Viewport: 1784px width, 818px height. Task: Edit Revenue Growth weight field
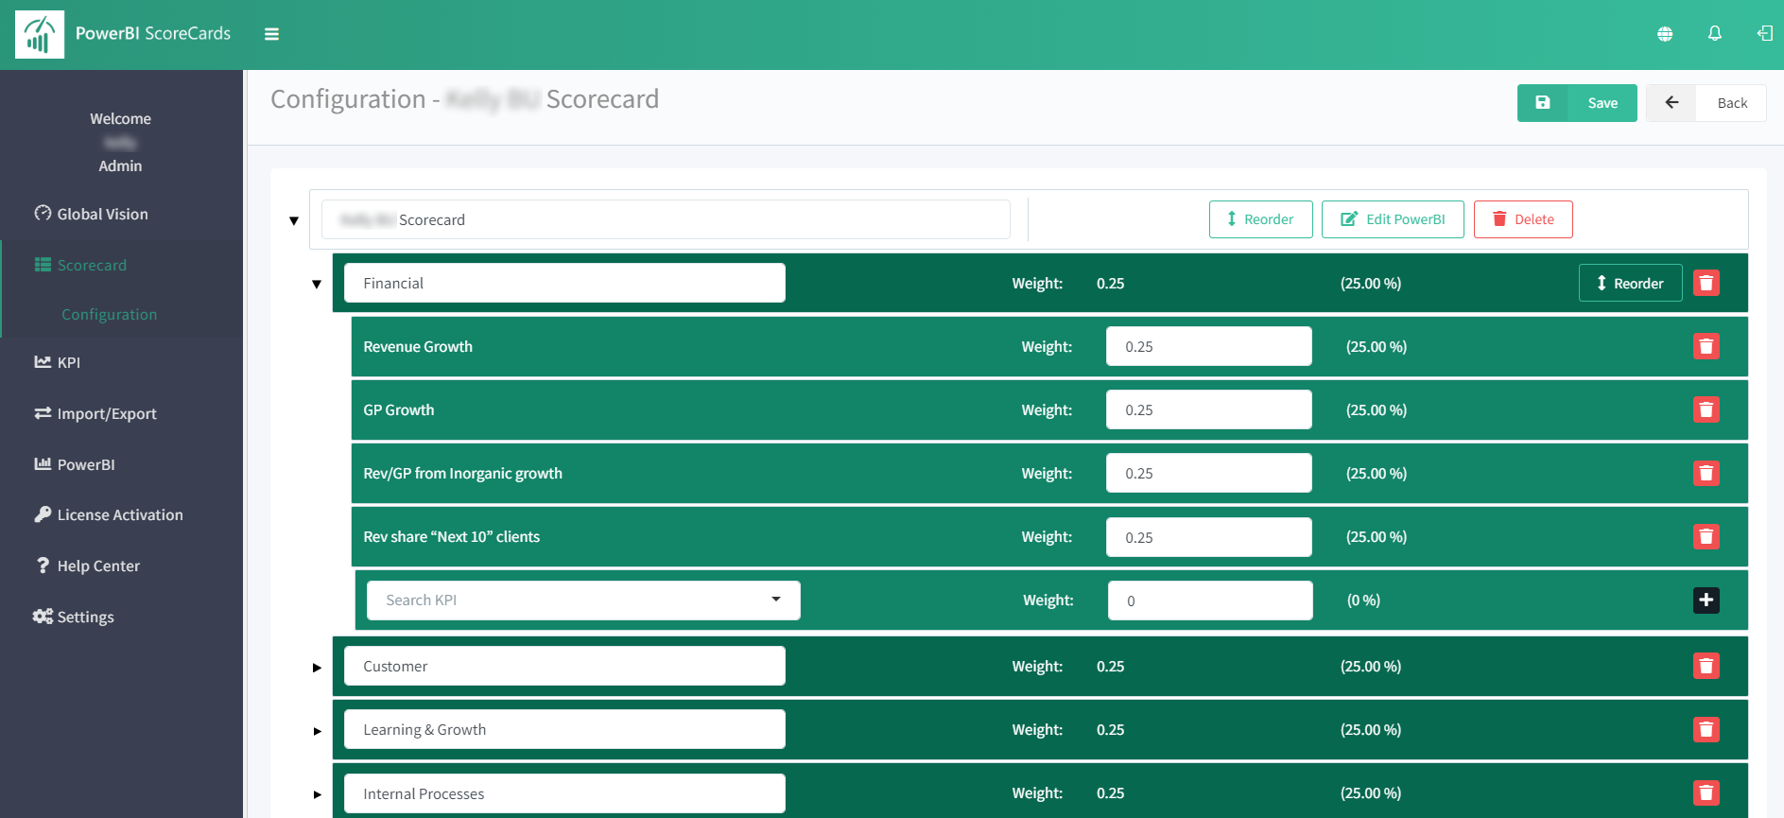[1208, 346]
